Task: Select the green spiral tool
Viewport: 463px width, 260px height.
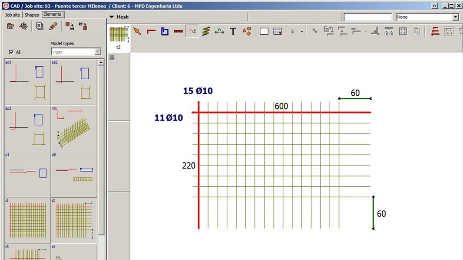Action: (206, 31)
